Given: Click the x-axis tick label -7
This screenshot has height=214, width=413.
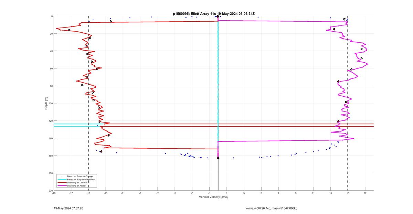Looking at the screenshot, I should tap(157, 193).
